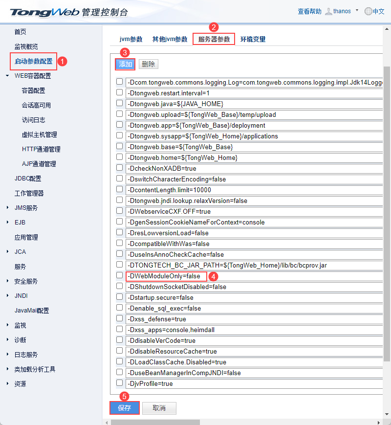Click the 保存 button
391x425 pixels.
pos(124,408)
